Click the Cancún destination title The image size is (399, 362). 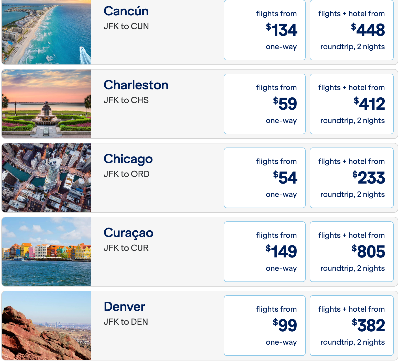[126, 11]
